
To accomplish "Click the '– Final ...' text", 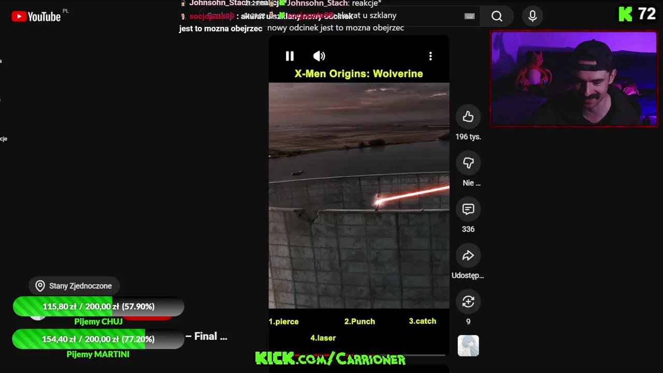I will coord(206,337).
